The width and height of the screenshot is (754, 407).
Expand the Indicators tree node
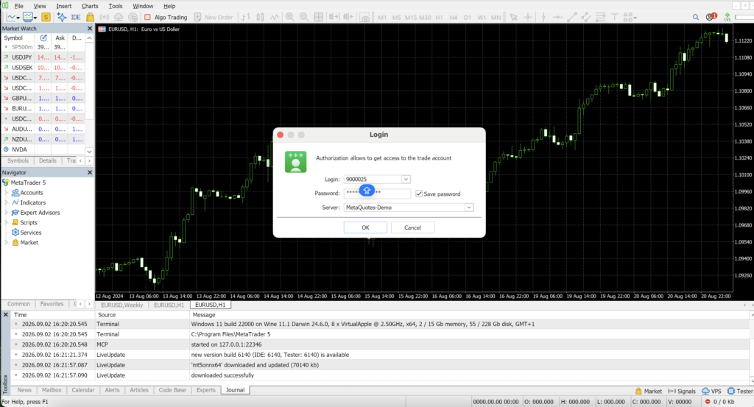[x=6, y=203]
